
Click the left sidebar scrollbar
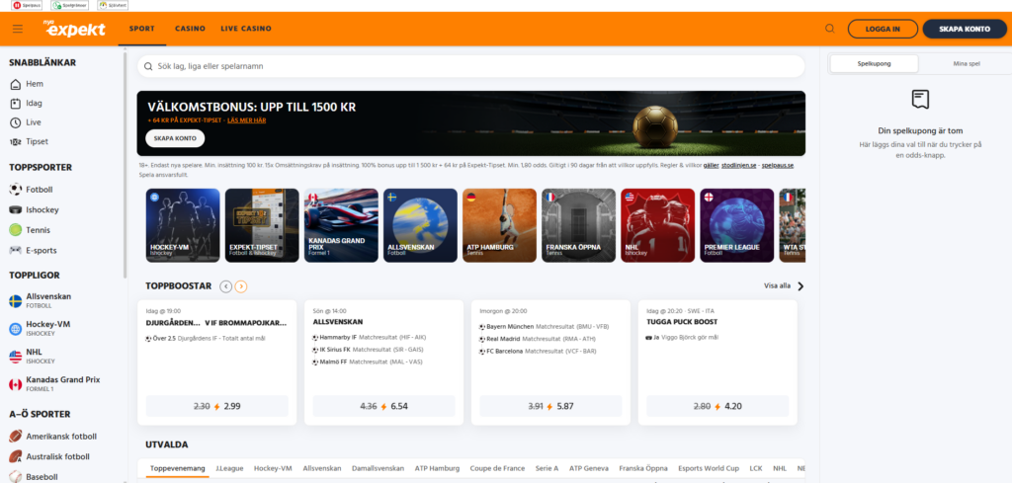tap(126, 164)
